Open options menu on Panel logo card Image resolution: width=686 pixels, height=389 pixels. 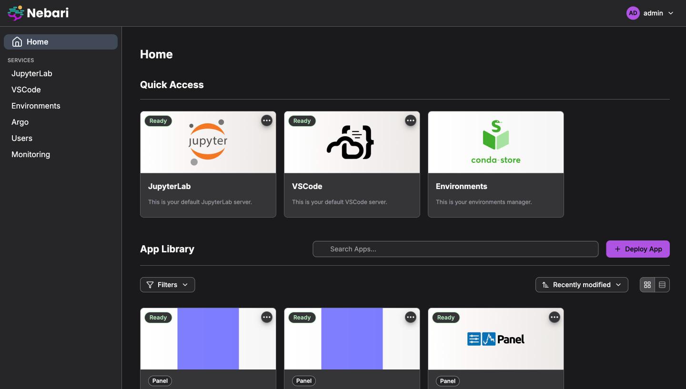tap(555, 317)
